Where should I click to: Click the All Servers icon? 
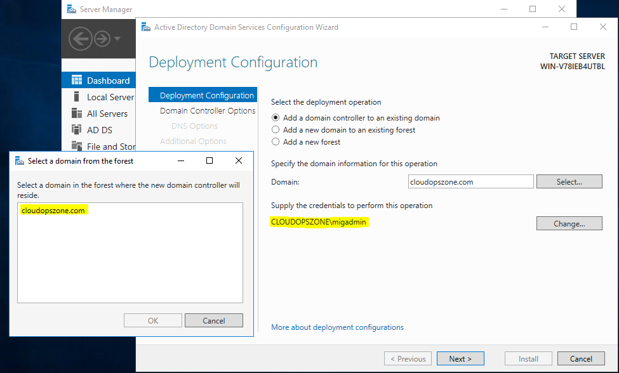[x=77, y=113]
